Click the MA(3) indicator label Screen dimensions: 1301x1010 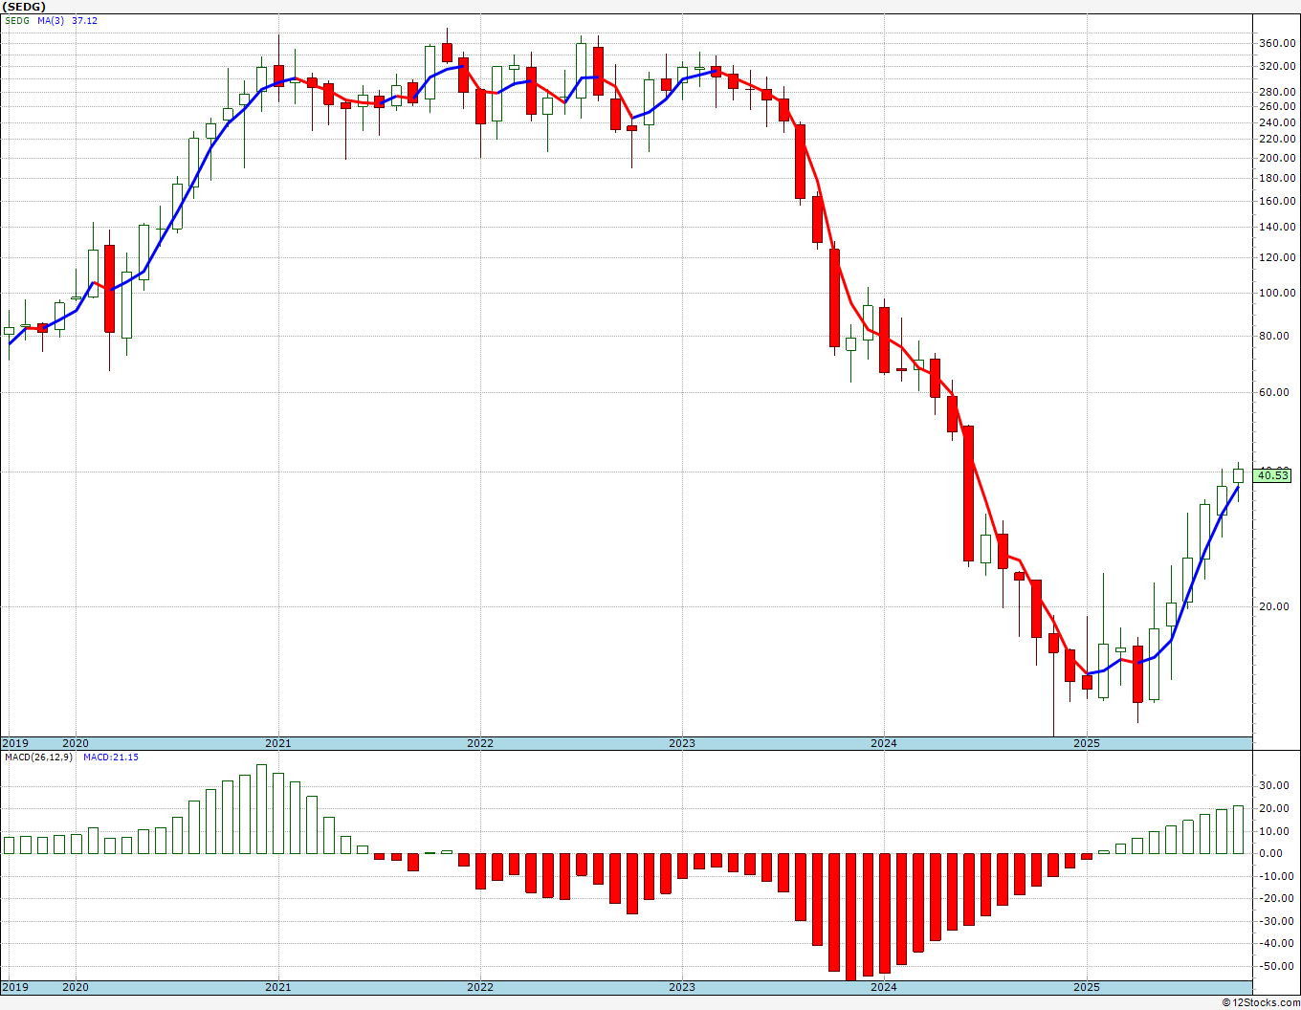[52, 21]
